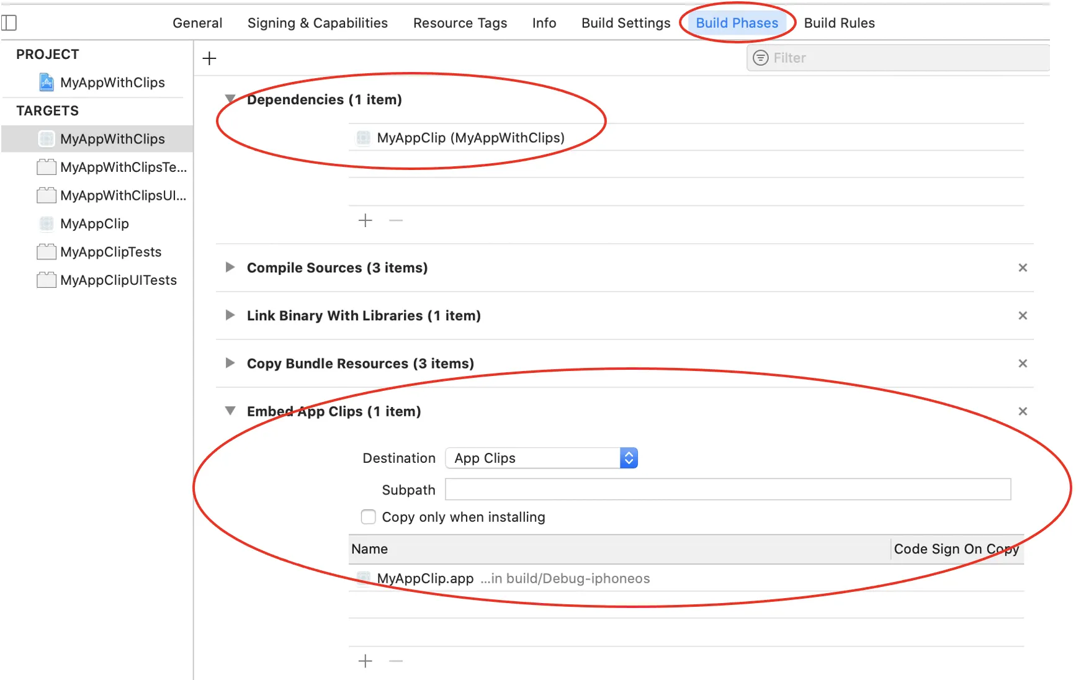
Task: Click the MyAppClipTests bundle icon
Action: [x=47, y=252]
